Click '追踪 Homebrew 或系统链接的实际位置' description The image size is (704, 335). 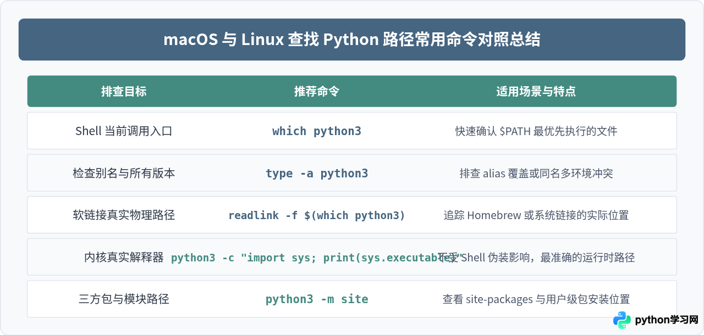coord(536,215)
